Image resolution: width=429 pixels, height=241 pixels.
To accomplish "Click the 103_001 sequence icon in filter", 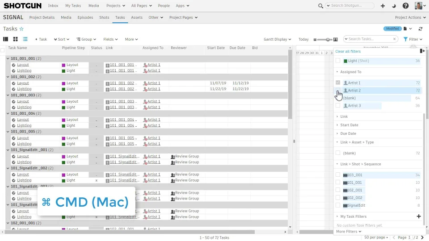I will tap(345, 175).
